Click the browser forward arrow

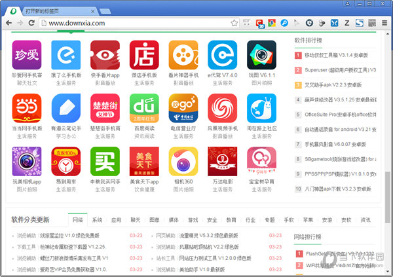[x=20, y=23]
